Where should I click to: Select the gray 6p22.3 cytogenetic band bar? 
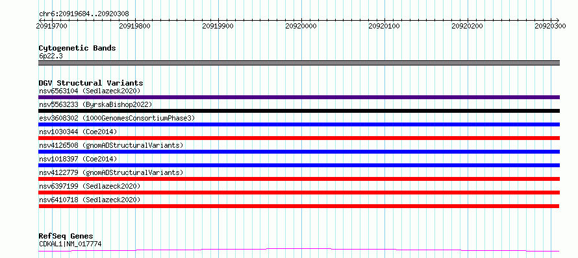(x=299, y=63)
